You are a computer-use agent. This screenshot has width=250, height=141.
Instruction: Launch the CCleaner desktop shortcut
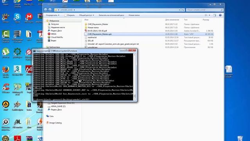(x=6, y=88)
